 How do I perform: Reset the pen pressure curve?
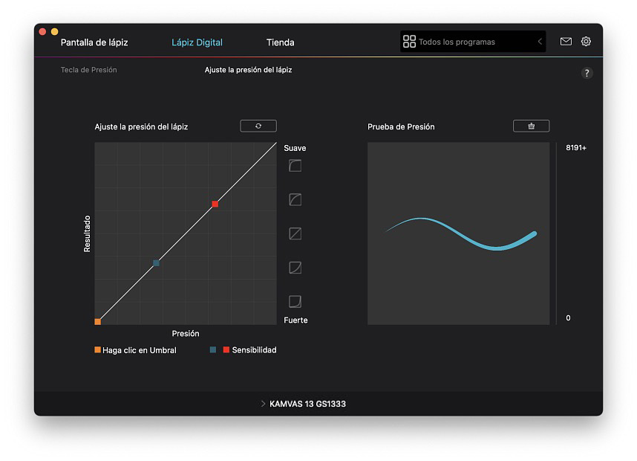pos(258,126)
